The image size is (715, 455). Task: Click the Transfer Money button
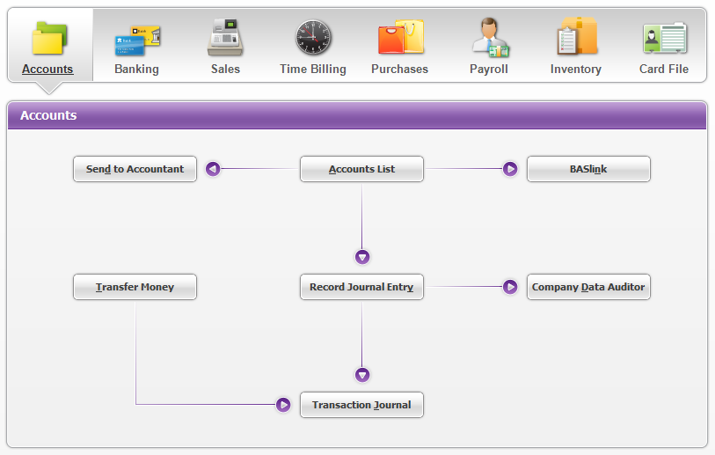(x=135, y=287)
